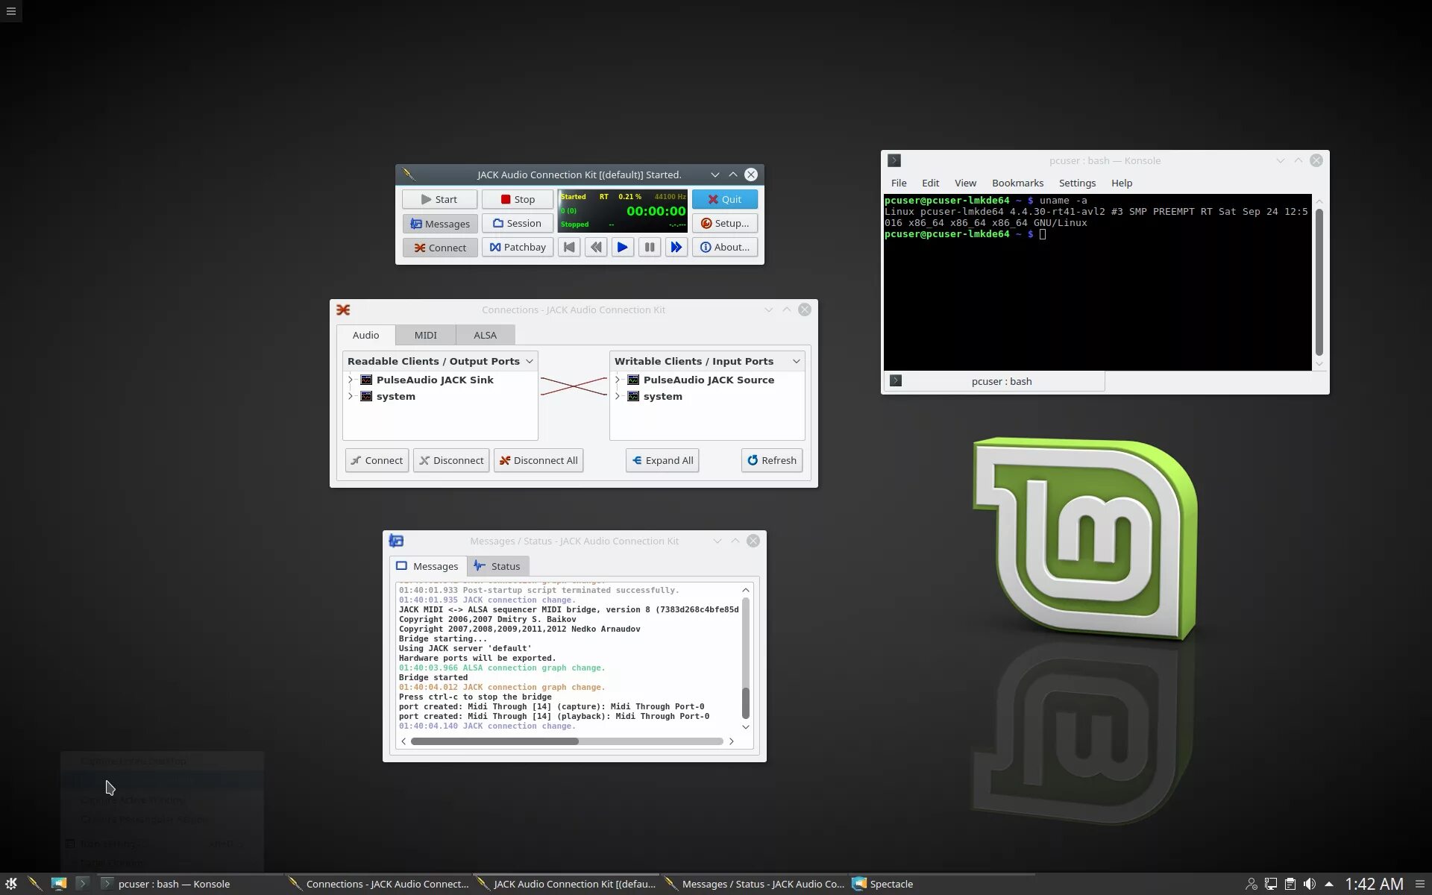This screenshot has width=1432, height=895.
Task: Open the Status tab in Messages window
Action: pos(497,566)
